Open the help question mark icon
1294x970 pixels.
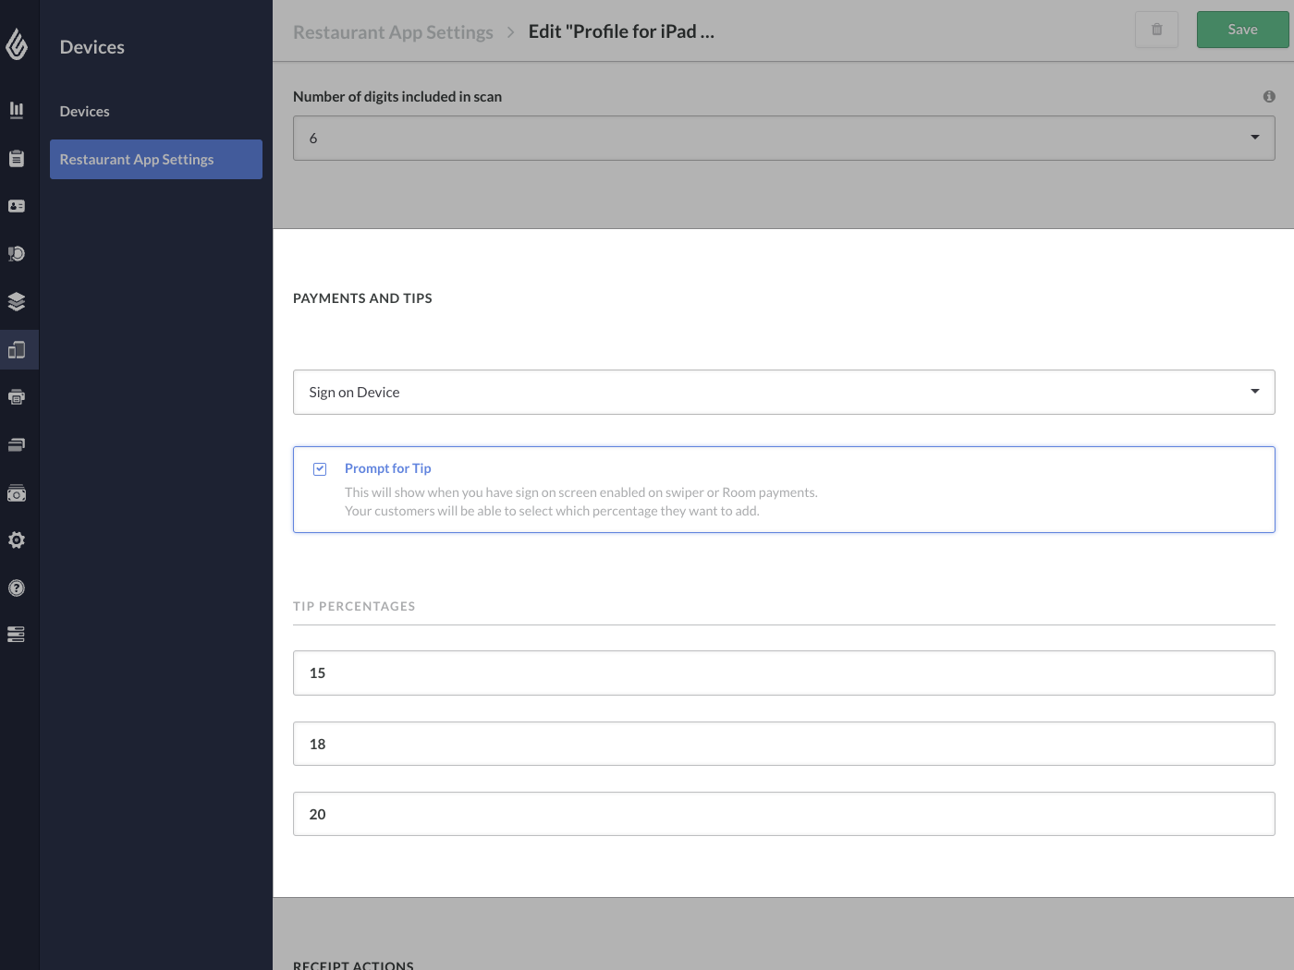[x=17, y=588]
